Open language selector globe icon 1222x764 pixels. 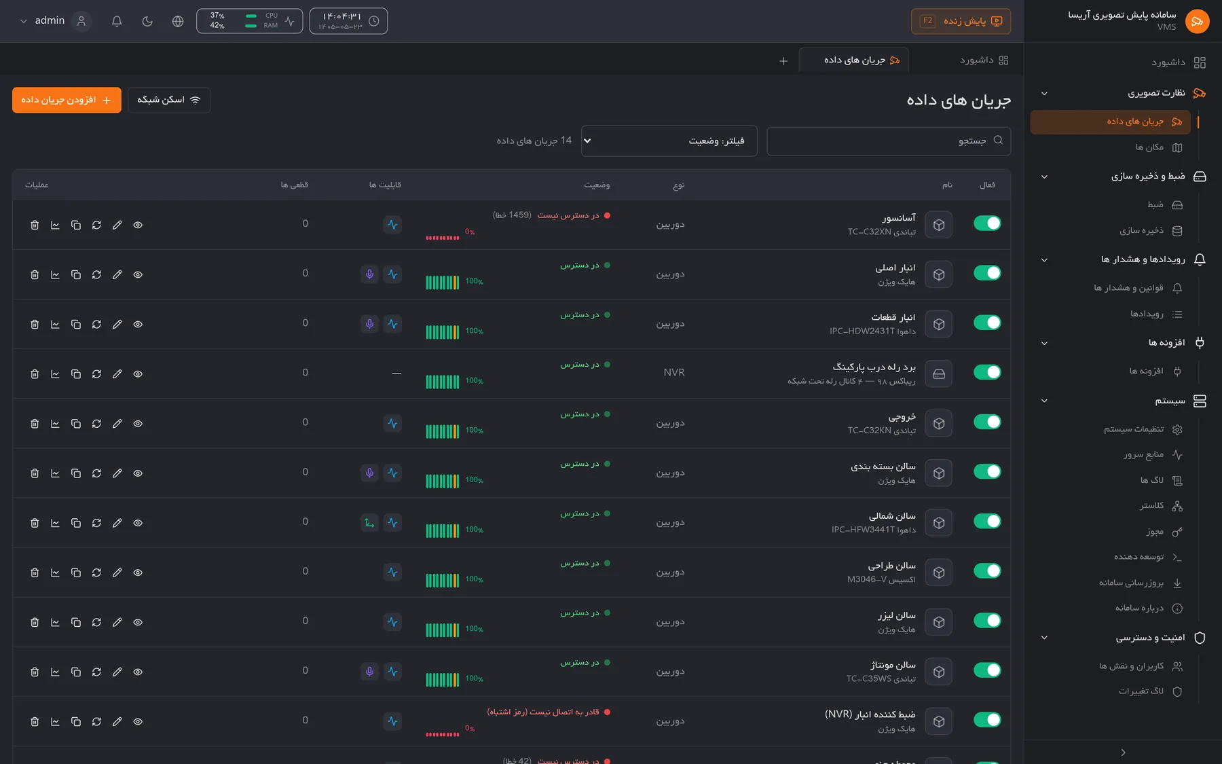point(178,21)
